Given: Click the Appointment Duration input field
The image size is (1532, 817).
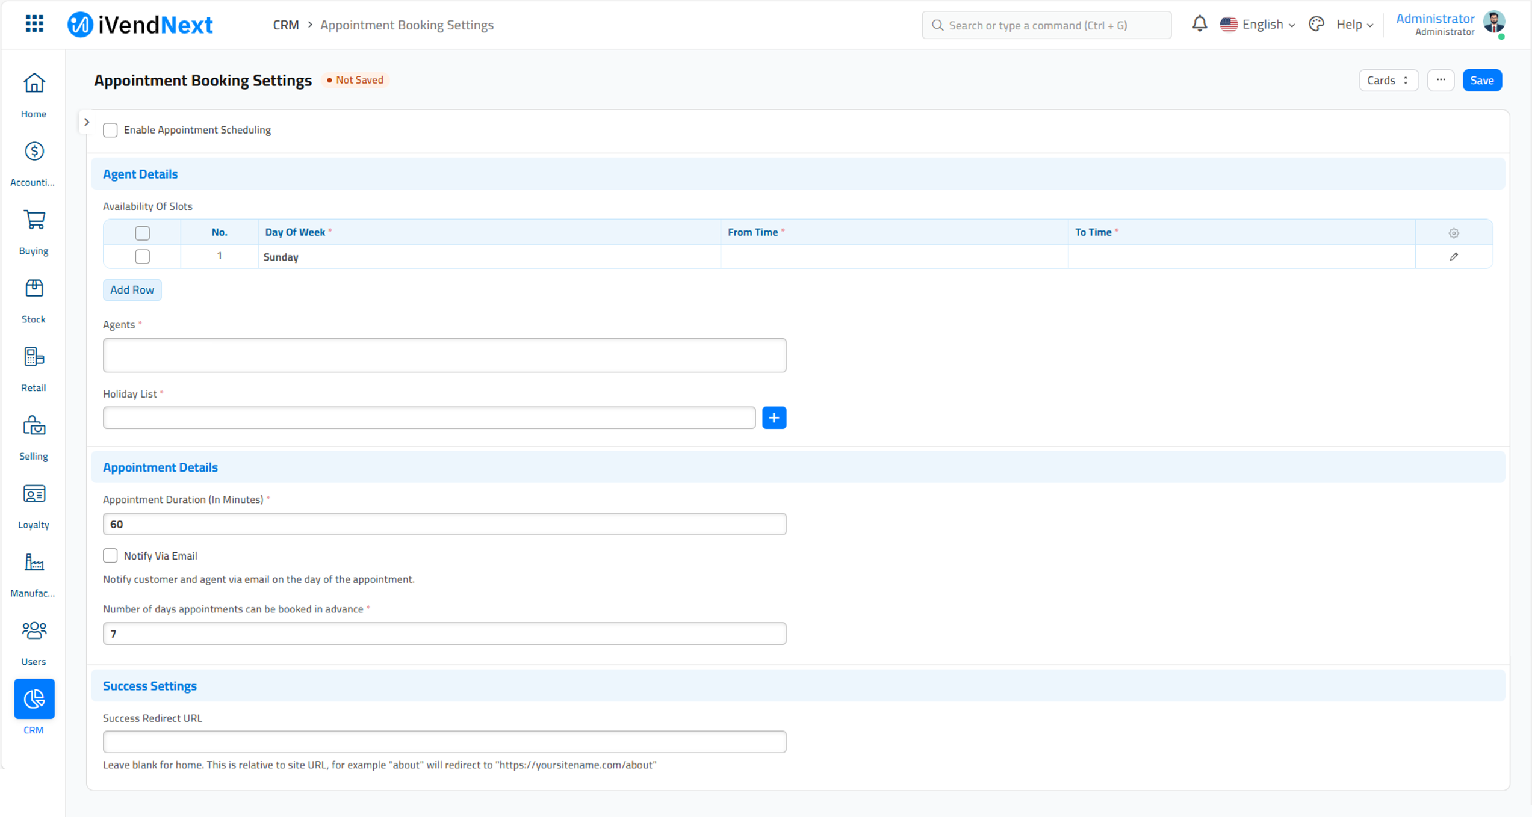Looking at the screenshot, I should pyautogui.click(x=444, y=523).
